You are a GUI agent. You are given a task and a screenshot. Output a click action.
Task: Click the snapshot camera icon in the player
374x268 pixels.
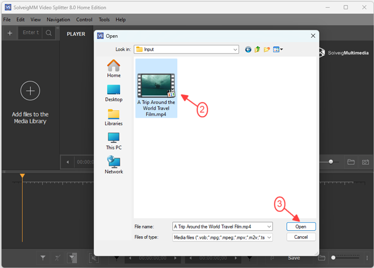[x=365, y=162]
